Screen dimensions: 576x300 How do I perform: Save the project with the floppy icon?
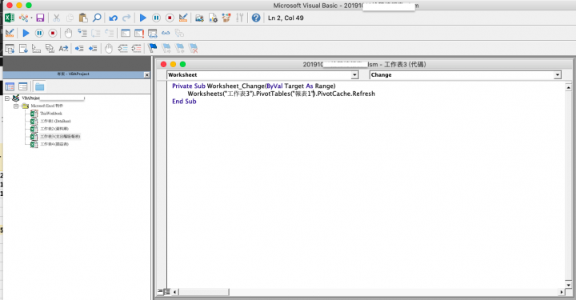pos(40,18)
